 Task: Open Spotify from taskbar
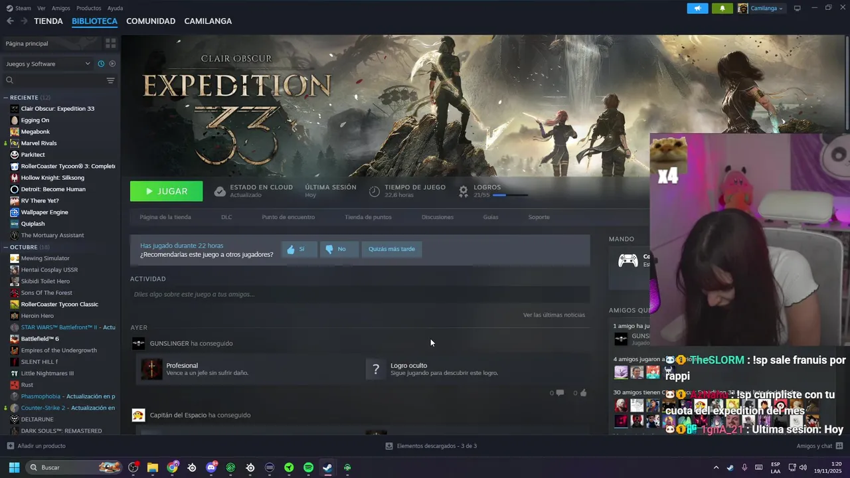click(308, 467)
